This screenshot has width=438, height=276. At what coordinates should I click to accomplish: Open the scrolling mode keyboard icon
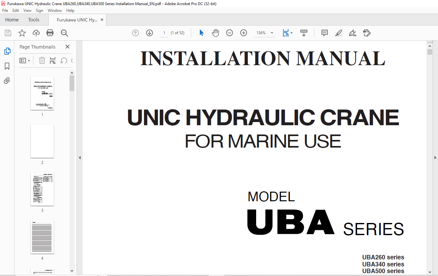click(x=304, y=33)
